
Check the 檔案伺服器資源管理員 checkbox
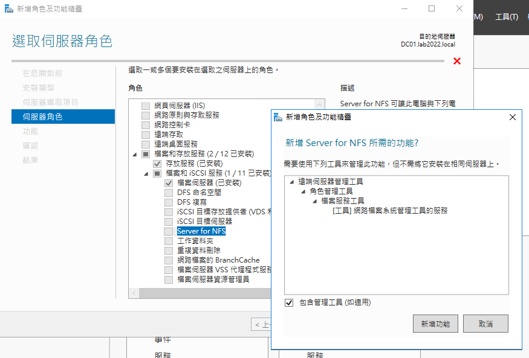pyautogui.click(x=169, y=280)
